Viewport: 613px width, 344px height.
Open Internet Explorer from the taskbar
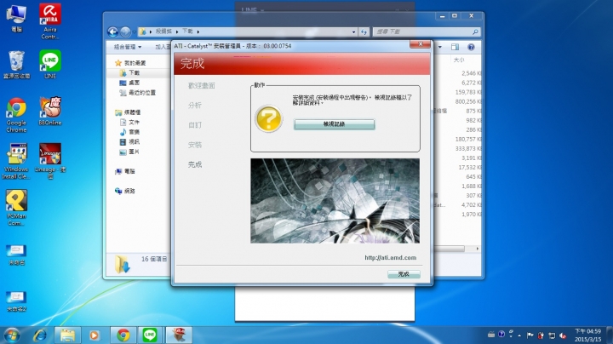click(40, 335)
